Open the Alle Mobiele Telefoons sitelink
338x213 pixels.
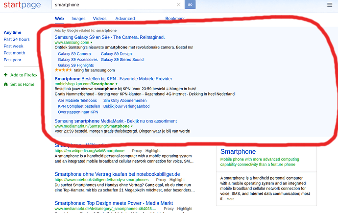[x=77, y=100]
